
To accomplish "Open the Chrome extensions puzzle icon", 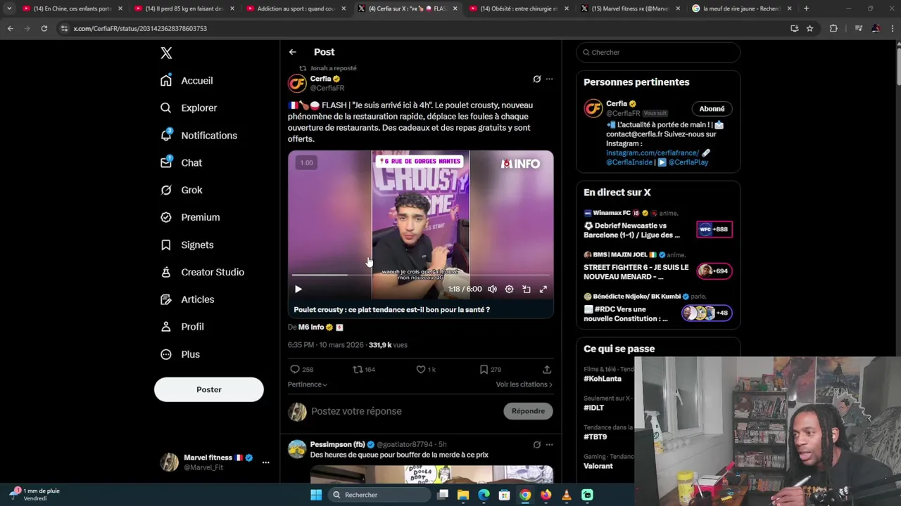I will pos(833,28).
